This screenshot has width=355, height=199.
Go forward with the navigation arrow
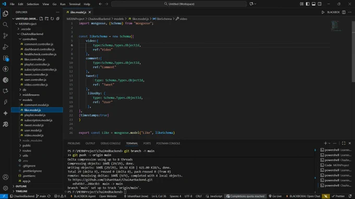tap(106, 4)
